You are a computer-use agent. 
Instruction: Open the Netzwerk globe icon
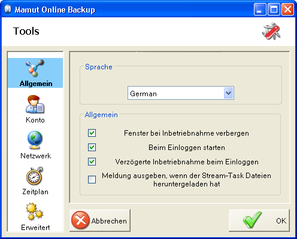[35, 140]
